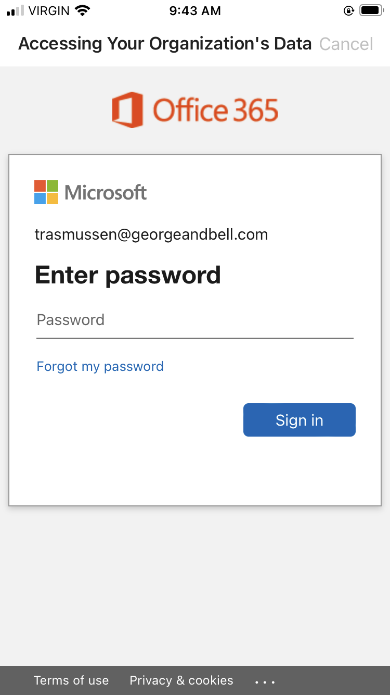Tap the orange Office 365 logo icon
Image resolution: width=390 pixels, height=695 pixels.
[127, 110]
